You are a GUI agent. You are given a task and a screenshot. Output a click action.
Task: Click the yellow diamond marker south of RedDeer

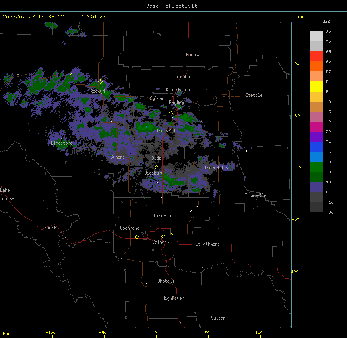(171, 113)
